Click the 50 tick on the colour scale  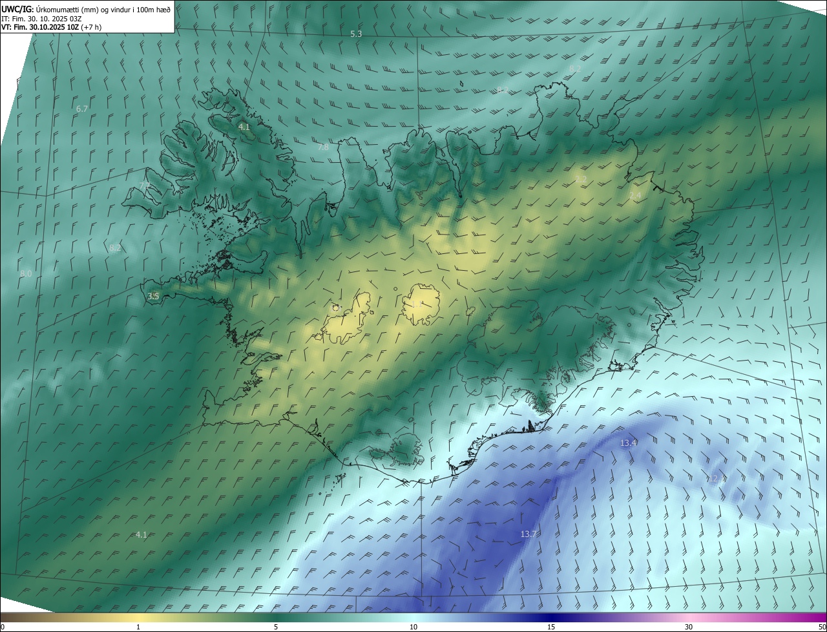(x=821, y=627)
